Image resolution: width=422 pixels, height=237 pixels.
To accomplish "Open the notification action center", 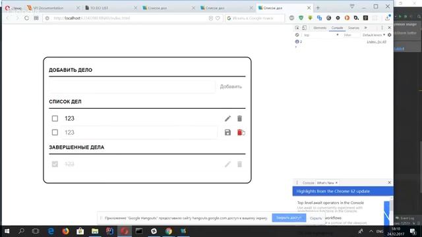I will click(x=413, y=231).
